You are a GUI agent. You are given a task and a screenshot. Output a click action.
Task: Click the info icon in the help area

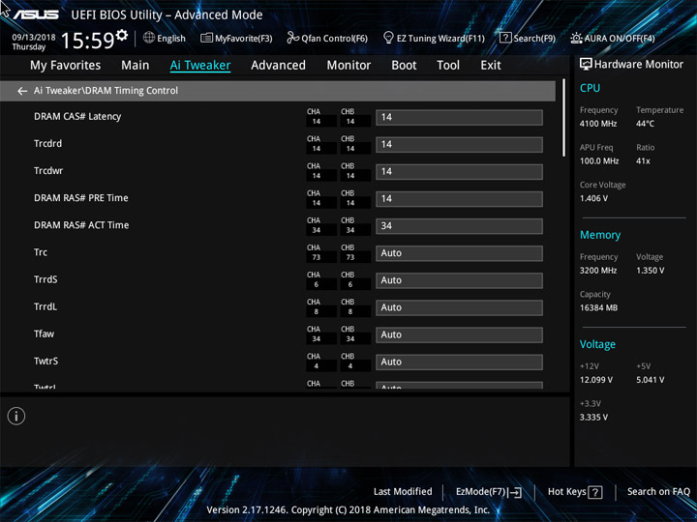pyautogui.click(x=16, y=416)
